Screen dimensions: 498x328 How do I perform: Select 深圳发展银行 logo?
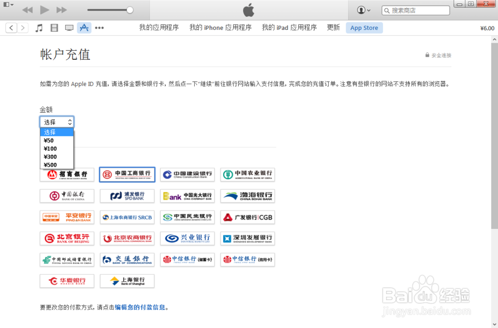coord(248,238)
